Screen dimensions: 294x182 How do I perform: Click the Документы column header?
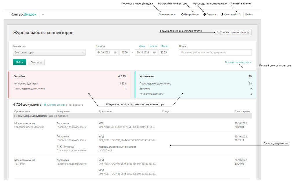pyautogui.click(x=105, y=111)
